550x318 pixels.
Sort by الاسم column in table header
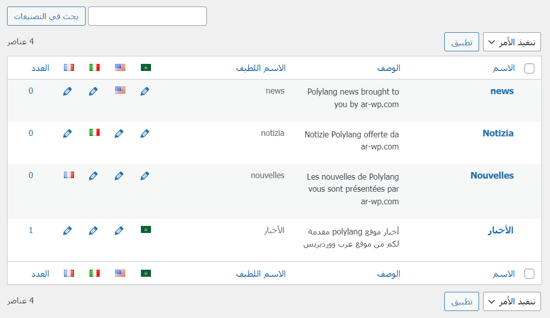(x=503, y=68)
